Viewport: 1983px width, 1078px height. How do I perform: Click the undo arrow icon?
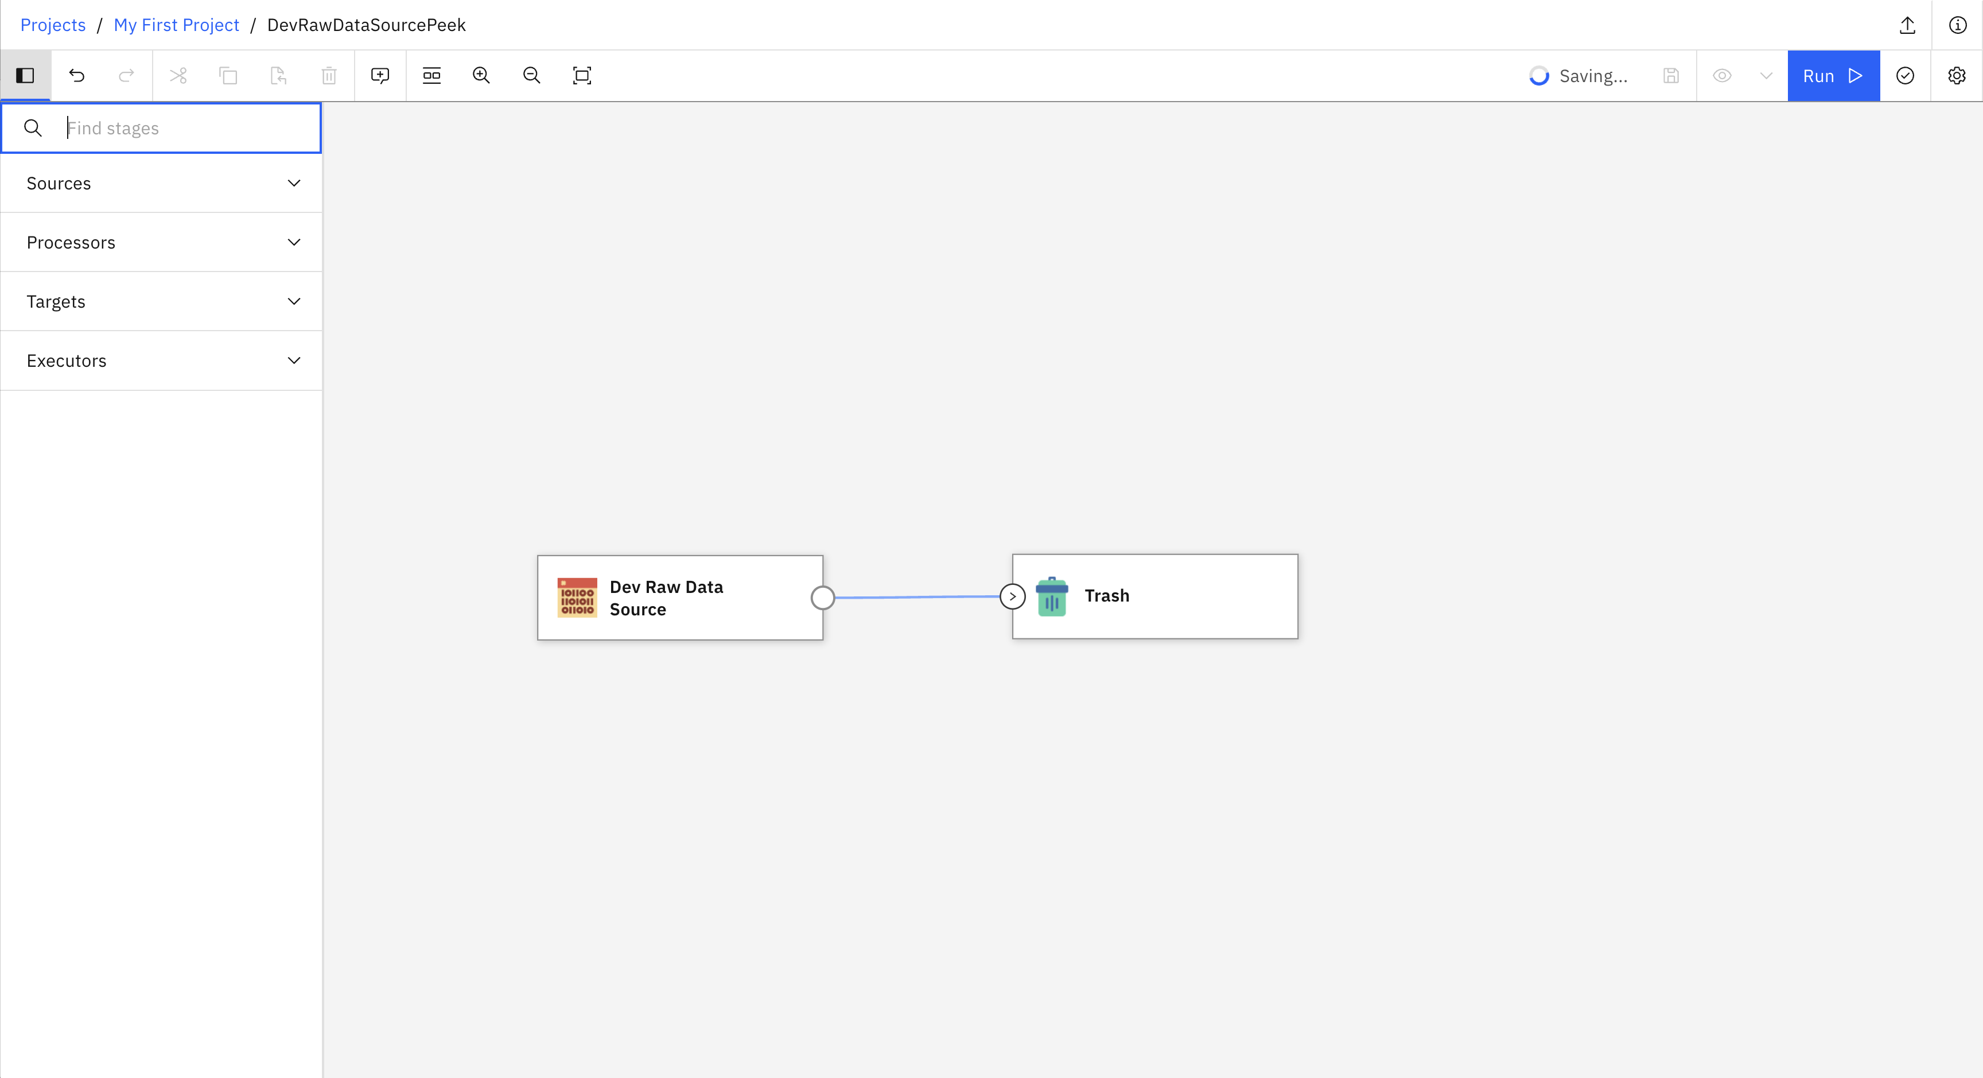click(x=76, y=75)
